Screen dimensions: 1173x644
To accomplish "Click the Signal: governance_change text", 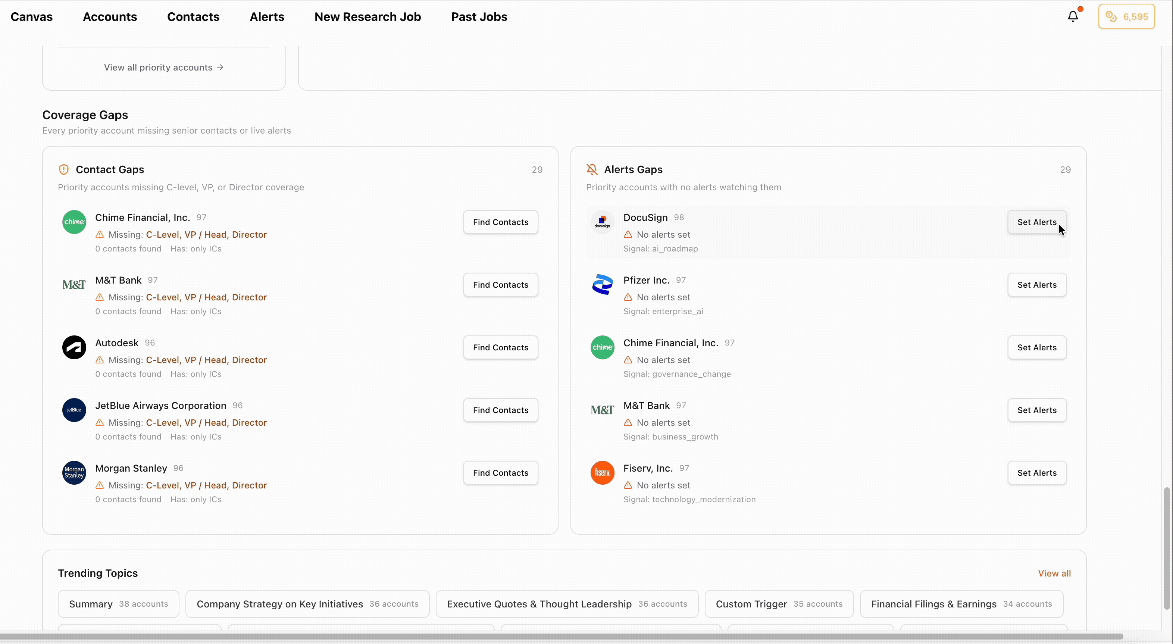I will point(677,374).
